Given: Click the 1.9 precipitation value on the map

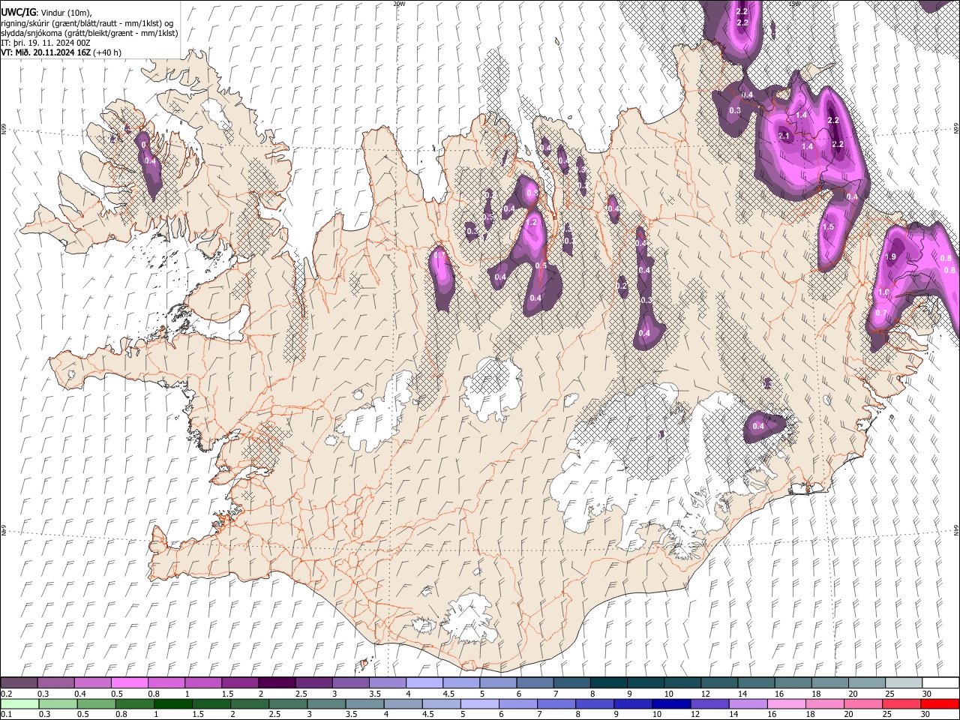Looking at the screenshot, I should [891, 257].
